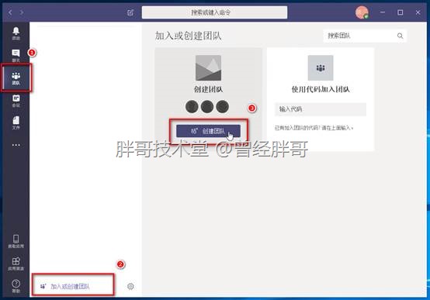Open the profile avatar menu
The image size is (430, 300).
[x=362, y=12]
